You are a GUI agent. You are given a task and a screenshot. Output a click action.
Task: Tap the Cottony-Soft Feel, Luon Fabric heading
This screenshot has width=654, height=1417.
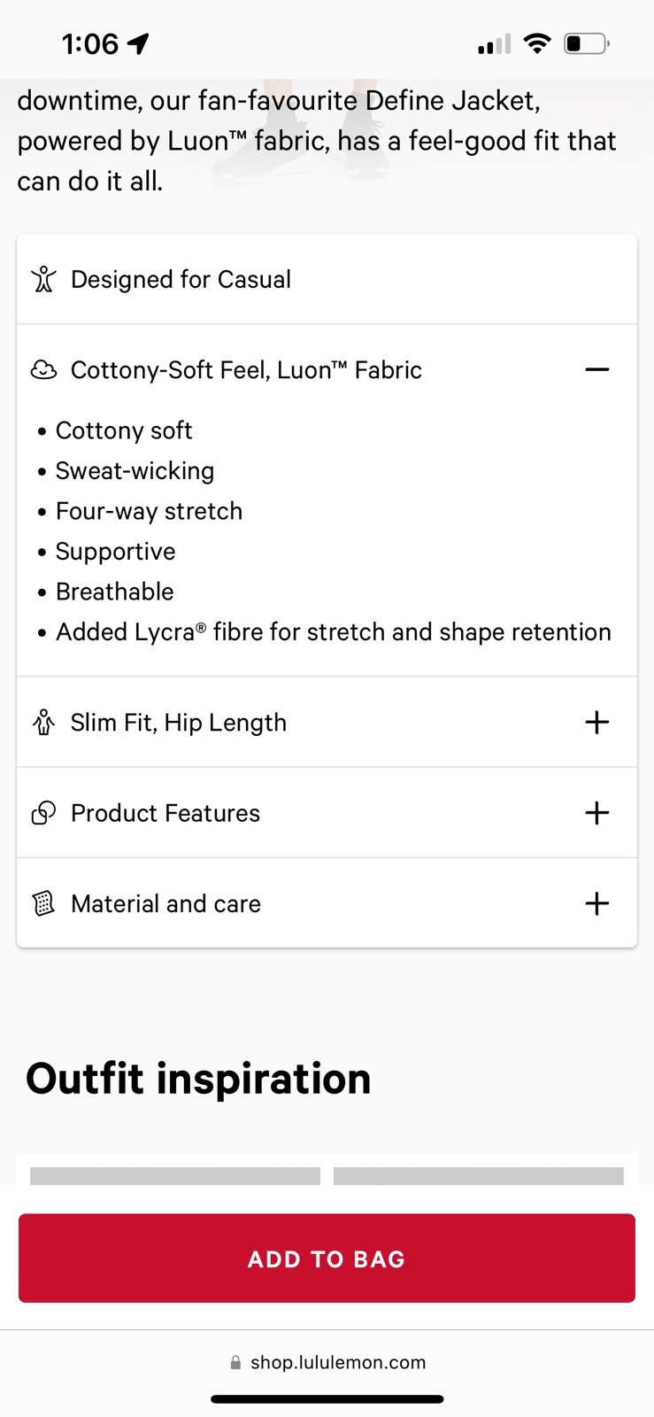246,370
